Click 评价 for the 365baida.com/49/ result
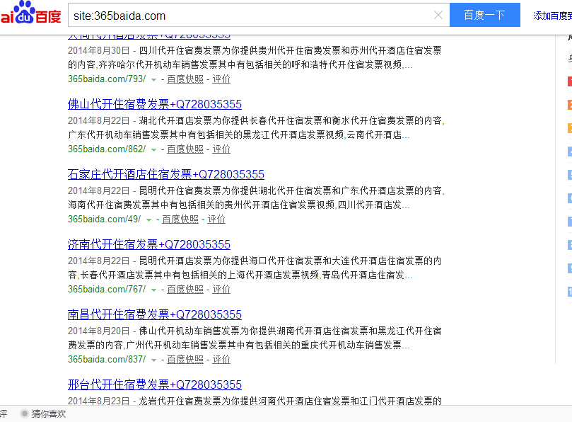The image size is (572, 422). pyautogui.click(x=216, y=219)
